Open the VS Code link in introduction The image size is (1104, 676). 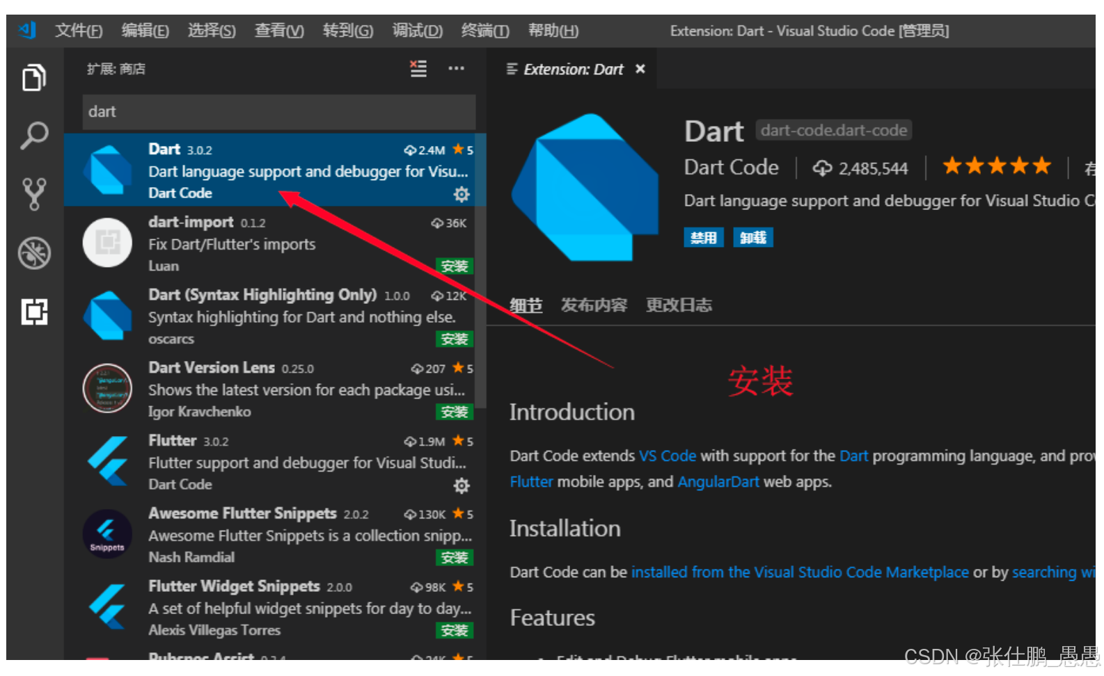click(668, 456)
